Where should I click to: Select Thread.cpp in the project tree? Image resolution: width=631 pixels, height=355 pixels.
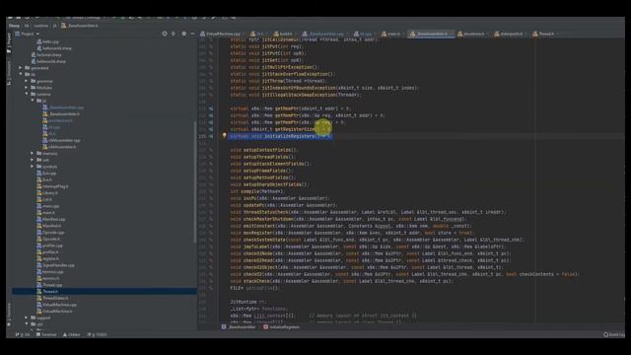(49, 285)
